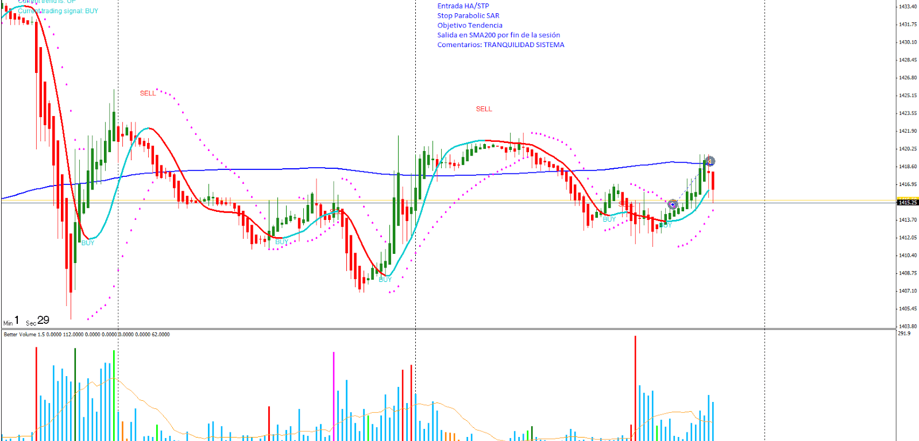Select the leftmost red SELL signal label
Image resolution: width=919 pixels, height=441 pixels.
pos(148,94)
